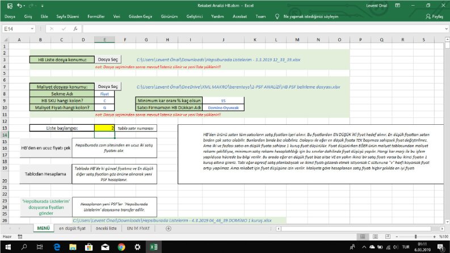
Task: Click the New Sheet plus icon
Action: coord(169,229)
